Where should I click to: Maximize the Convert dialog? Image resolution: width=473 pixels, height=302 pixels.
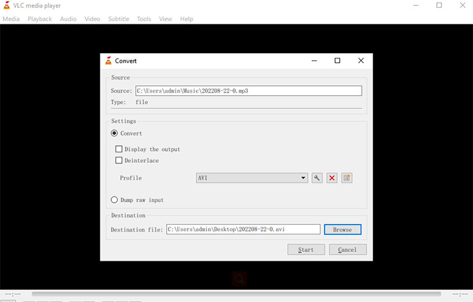point(337,60)
